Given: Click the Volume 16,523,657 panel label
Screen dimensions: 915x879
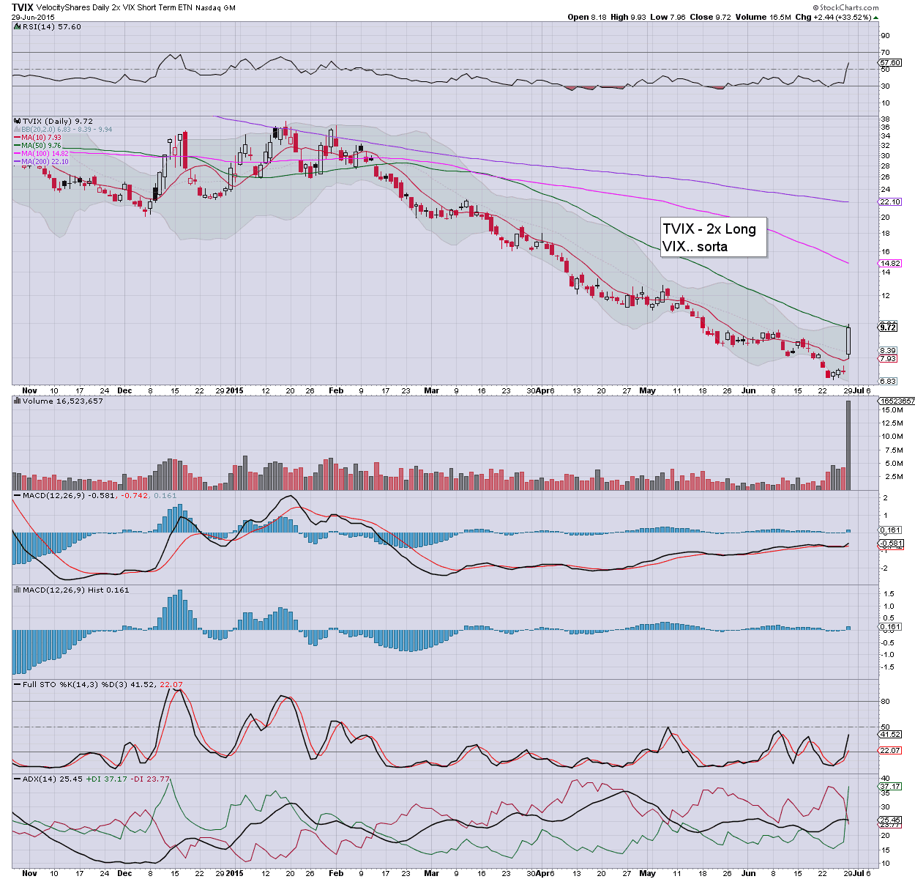Looking at the screenshot, I should (x=63, y=401).
